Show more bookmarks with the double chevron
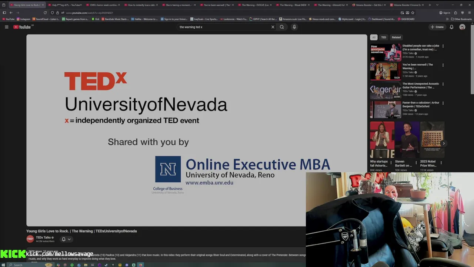The image size is (474, 267). (447, 19)
